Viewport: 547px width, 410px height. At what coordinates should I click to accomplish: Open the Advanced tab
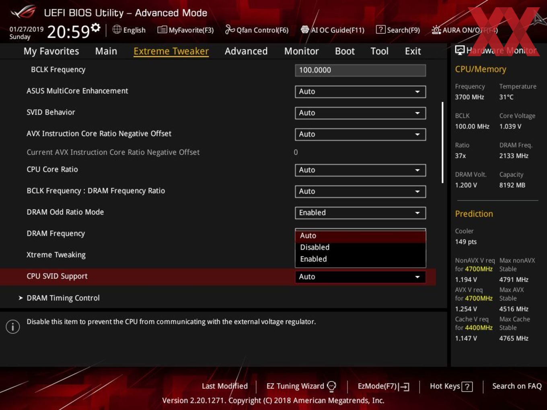pos(246,51)
